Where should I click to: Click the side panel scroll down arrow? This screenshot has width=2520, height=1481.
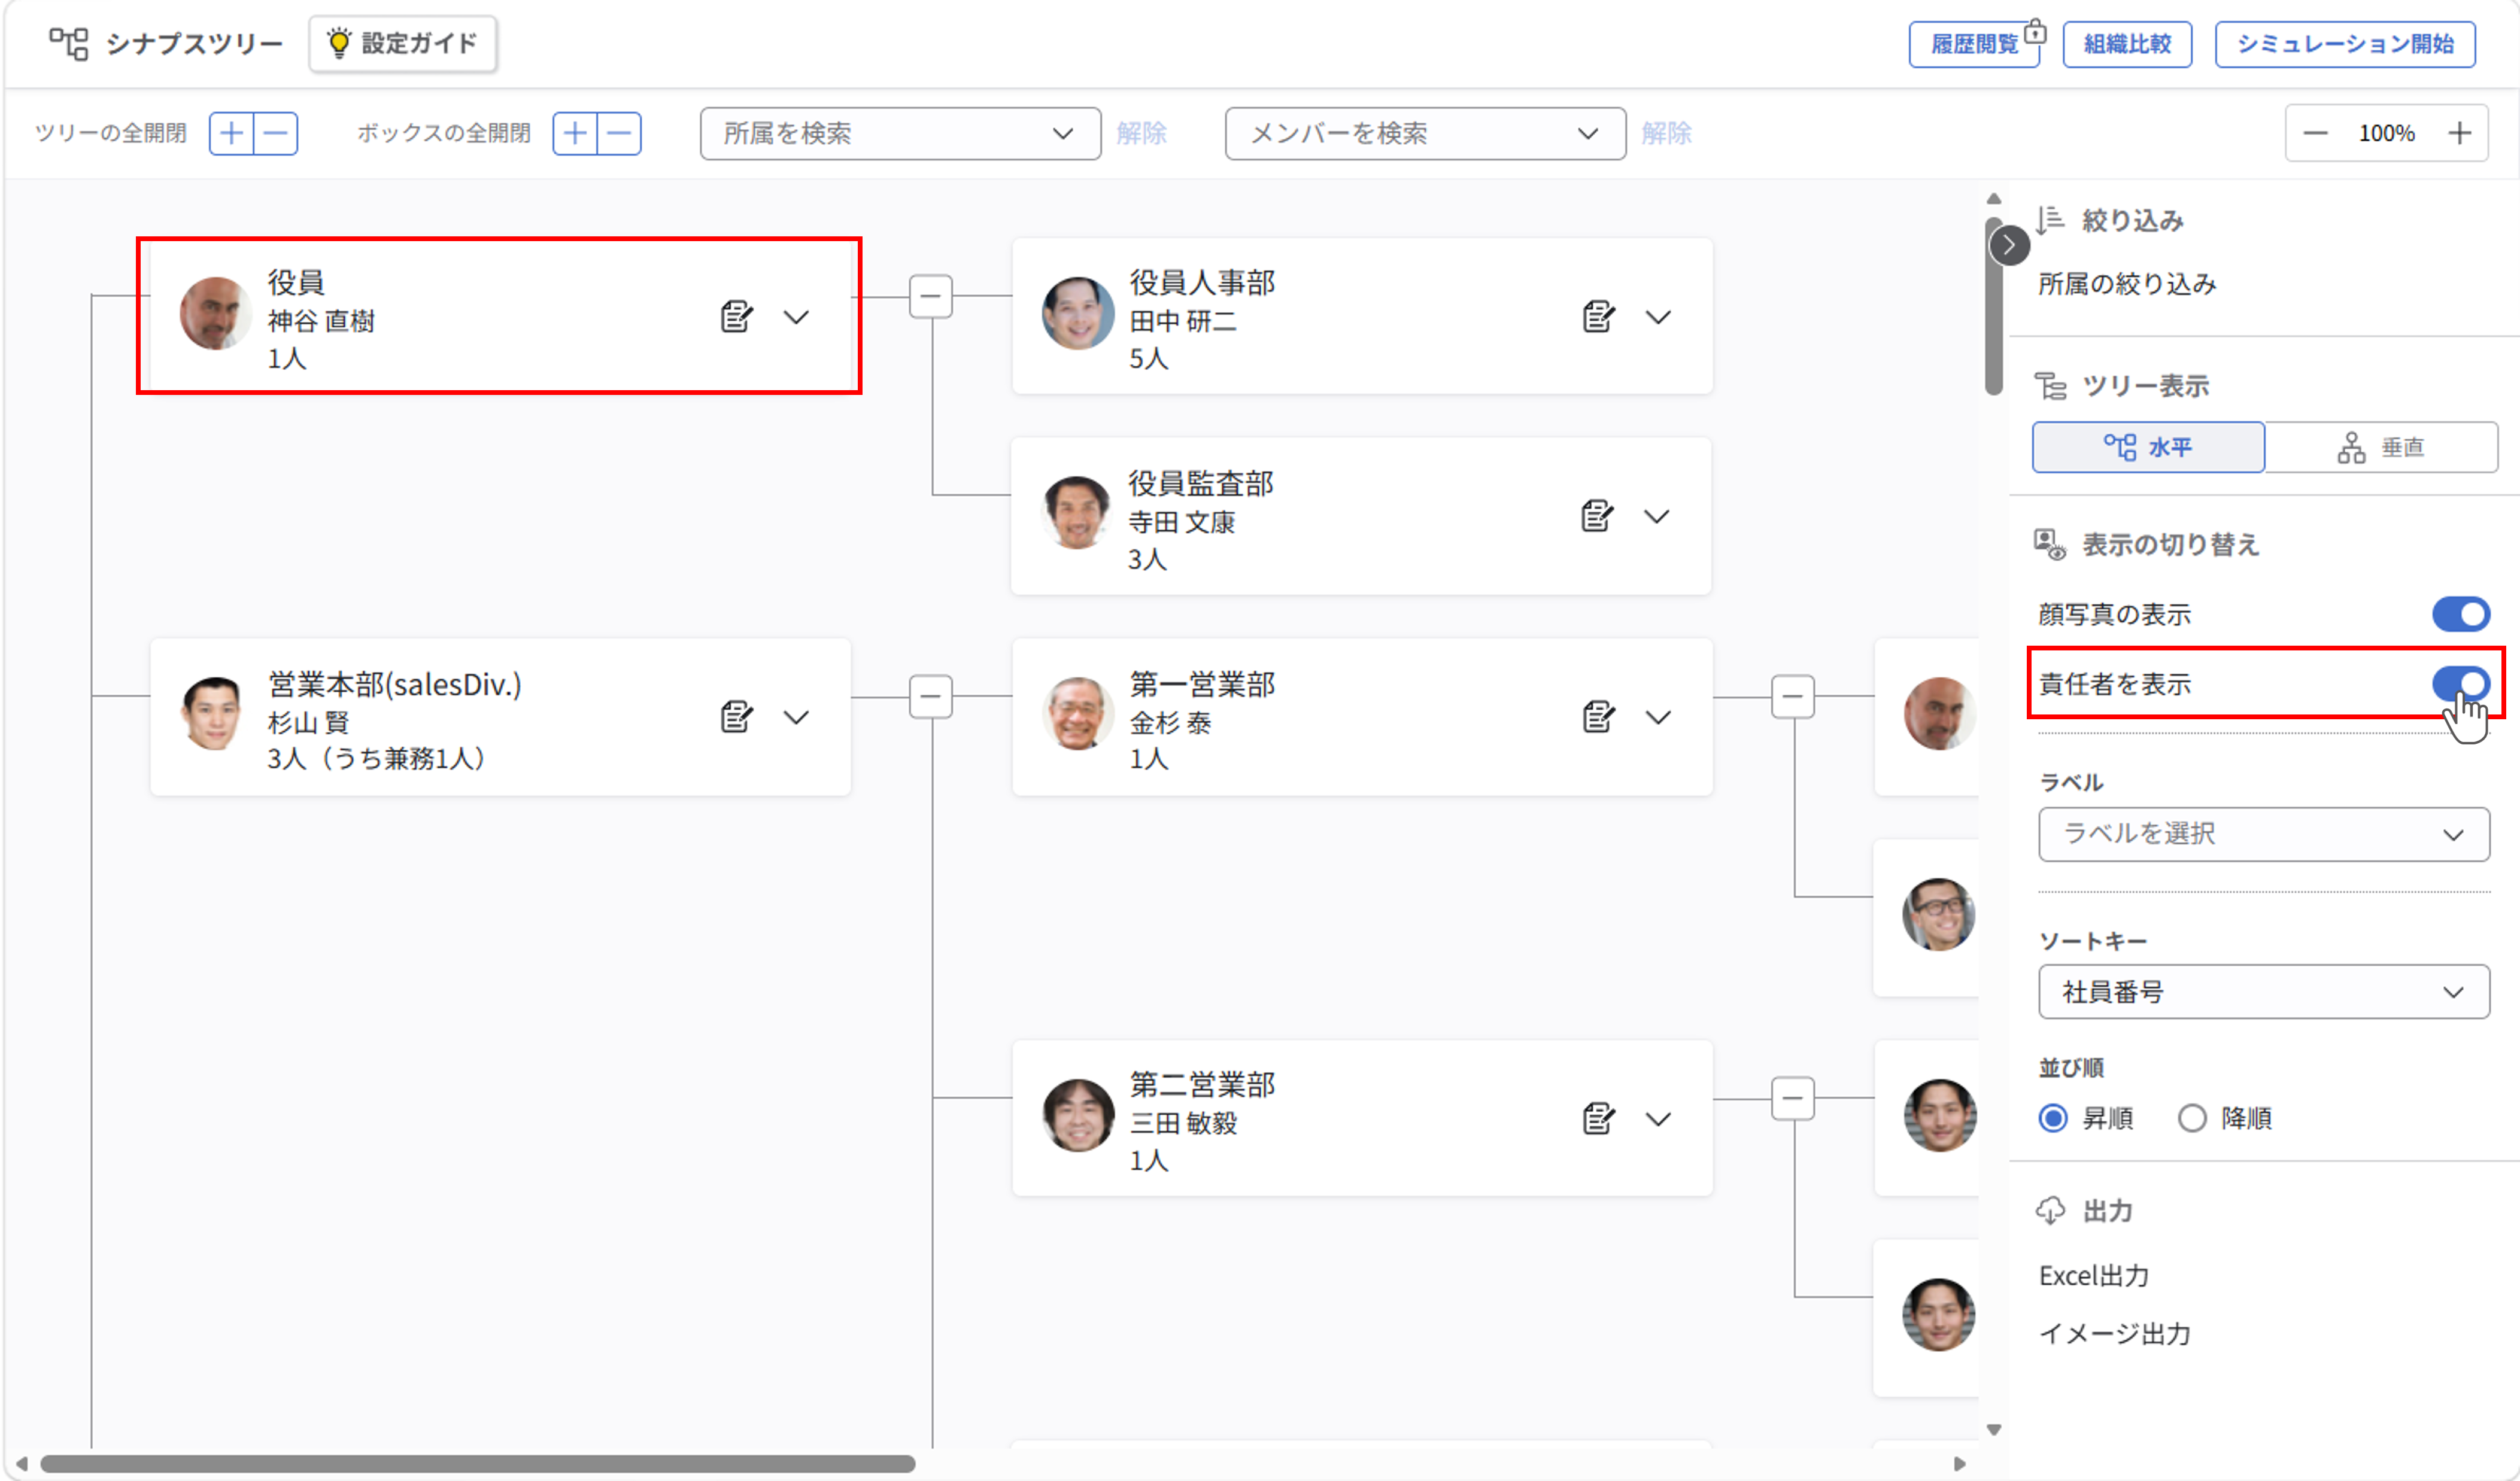tap(1994, 1430)
